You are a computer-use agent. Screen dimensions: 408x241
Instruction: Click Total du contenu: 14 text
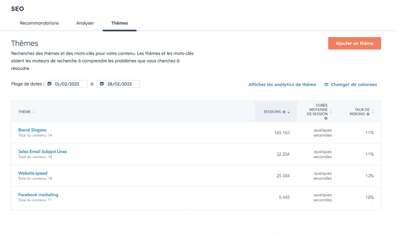coord(35,135)
